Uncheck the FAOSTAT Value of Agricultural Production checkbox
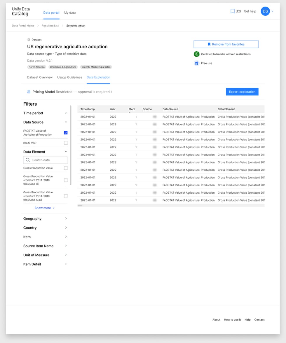Viewport: 286px width, 343px height. pyautogui.click(x=66, y=132)
